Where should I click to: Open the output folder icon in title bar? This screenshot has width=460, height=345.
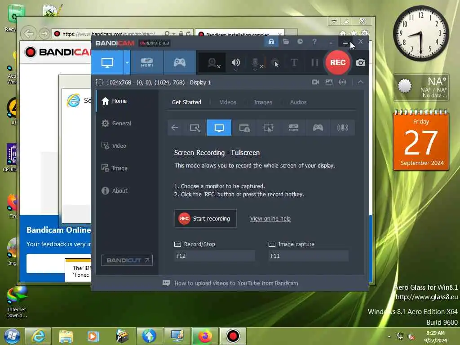coord(286,42)
